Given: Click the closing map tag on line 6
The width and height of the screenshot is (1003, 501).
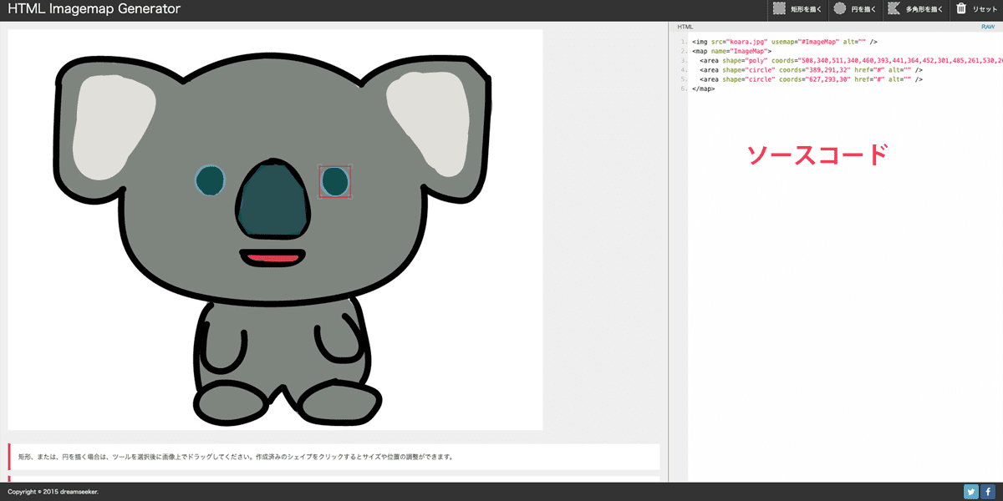Looking at the screenshot, I should coord(703,89).
